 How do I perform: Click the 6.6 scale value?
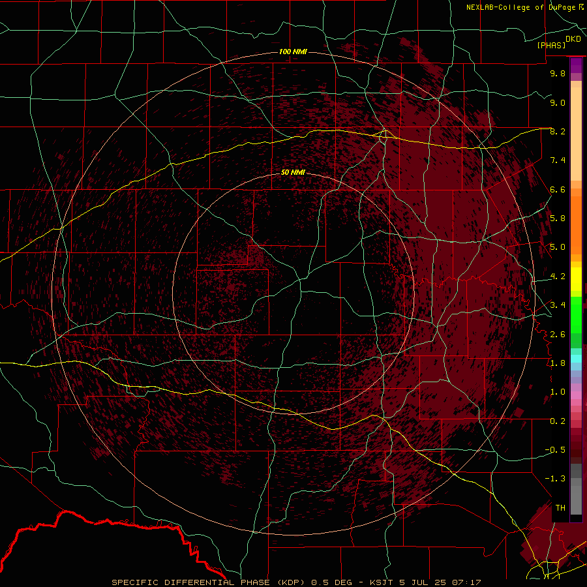pyautogui.click(x=558, y=189)
